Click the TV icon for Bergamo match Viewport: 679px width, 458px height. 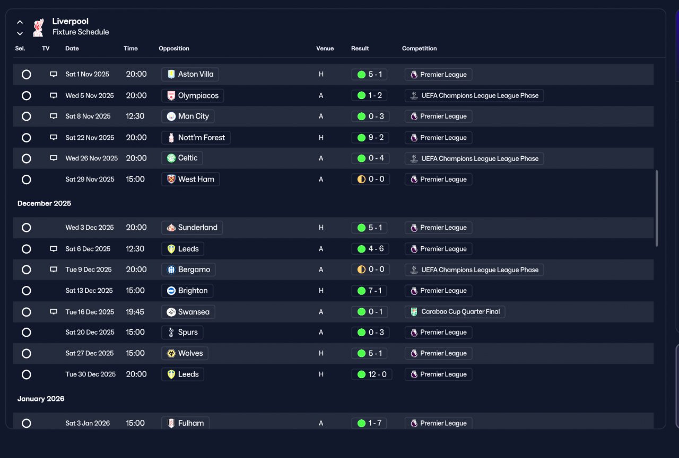pos(54,270)
